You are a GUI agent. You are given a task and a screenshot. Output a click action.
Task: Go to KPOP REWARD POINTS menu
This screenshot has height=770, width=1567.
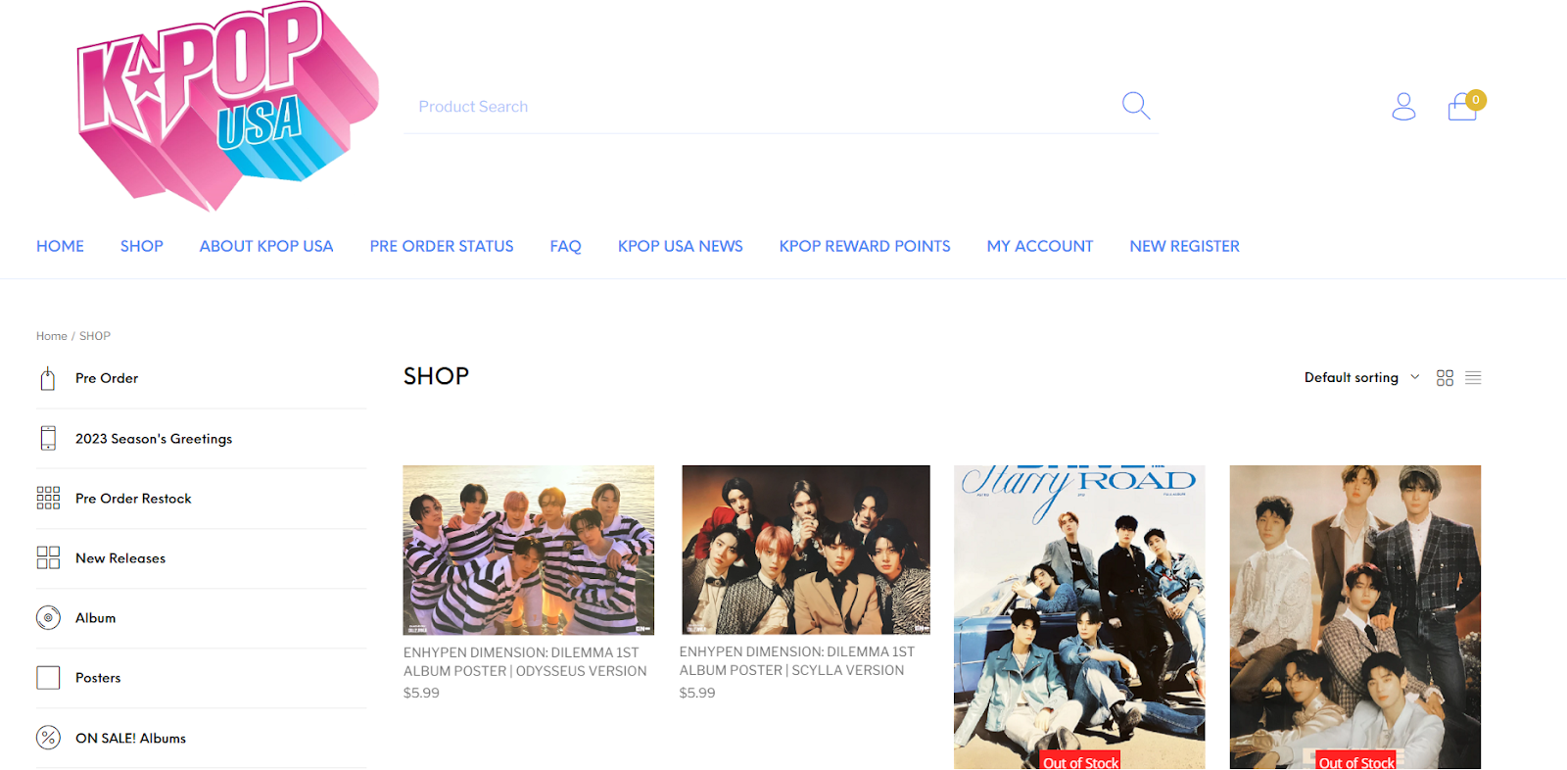865,246
